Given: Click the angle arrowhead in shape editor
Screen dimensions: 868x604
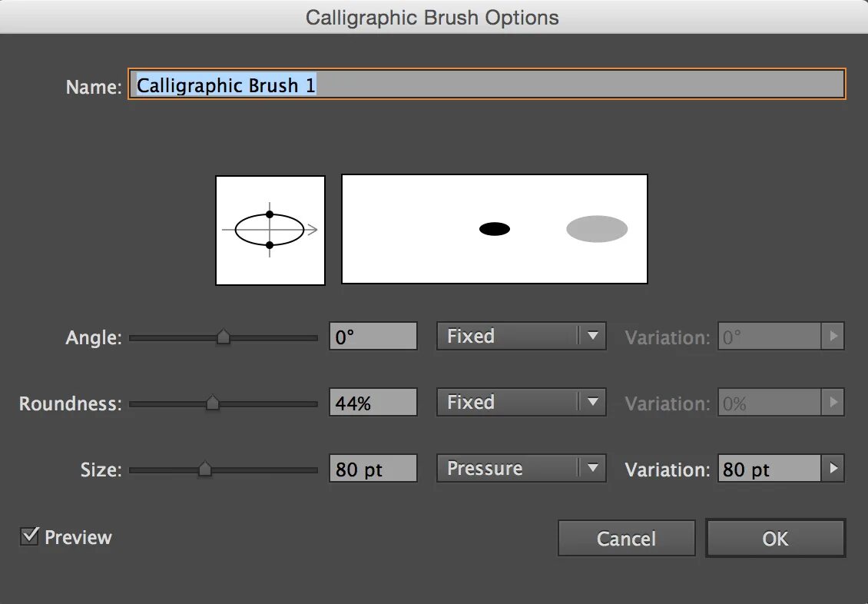Looking at the screenshot, I should click(x=313, y=229).
